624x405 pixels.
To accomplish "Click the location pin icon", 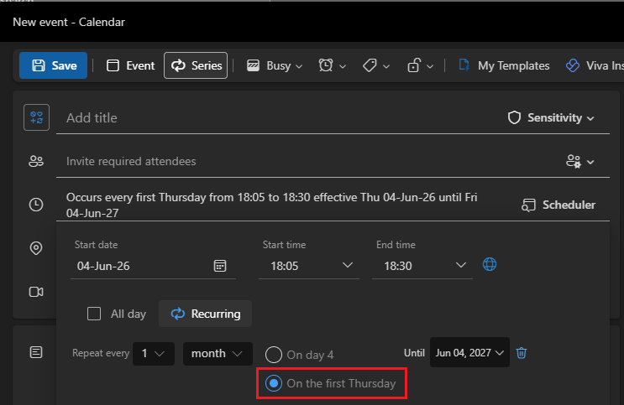I will [x=36, y=248].
